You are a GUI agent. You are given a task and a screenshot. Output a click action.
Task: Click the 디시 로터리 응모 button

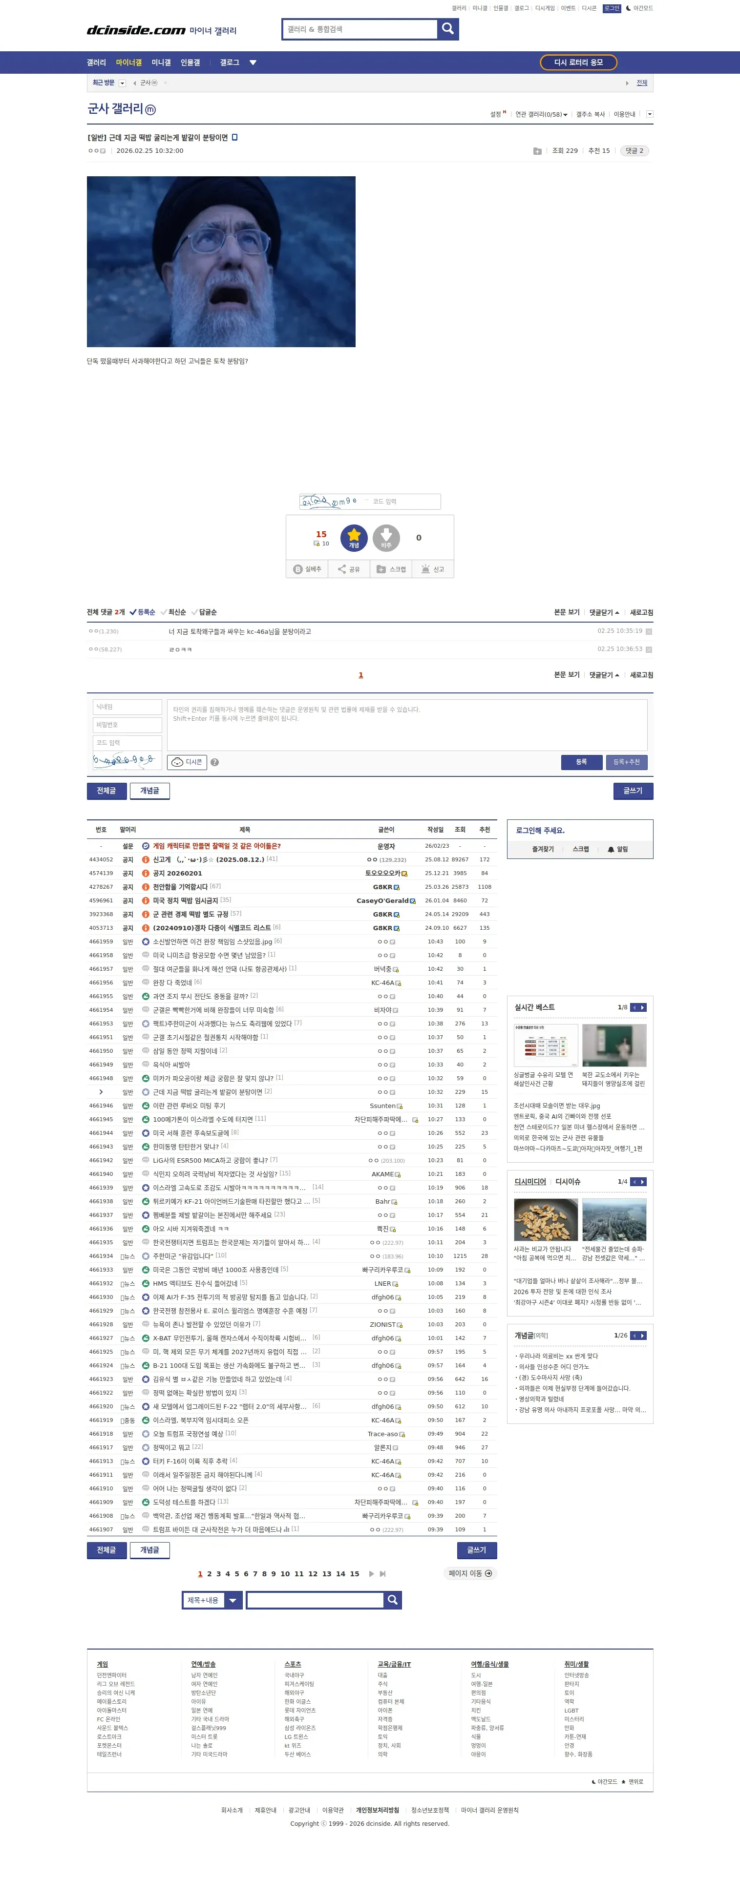(x=578, y=62)
